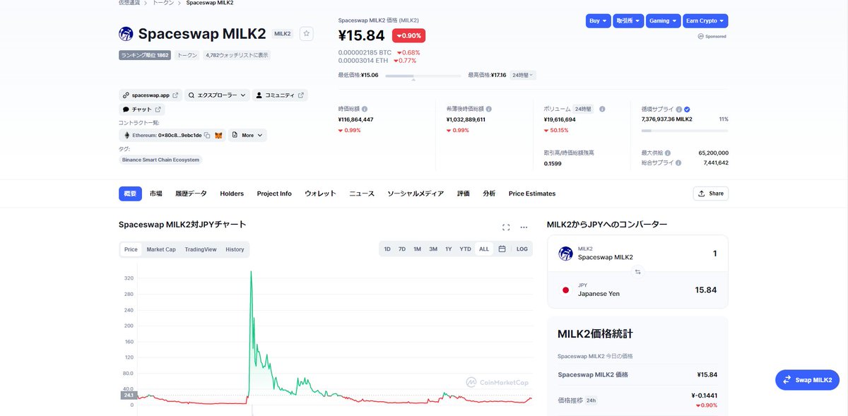Show info for 循環サプライ circulating supply

[679, 109]
